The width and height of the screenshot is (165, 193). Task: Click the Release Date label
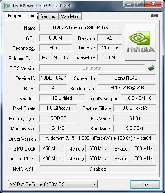click(22, 59)
